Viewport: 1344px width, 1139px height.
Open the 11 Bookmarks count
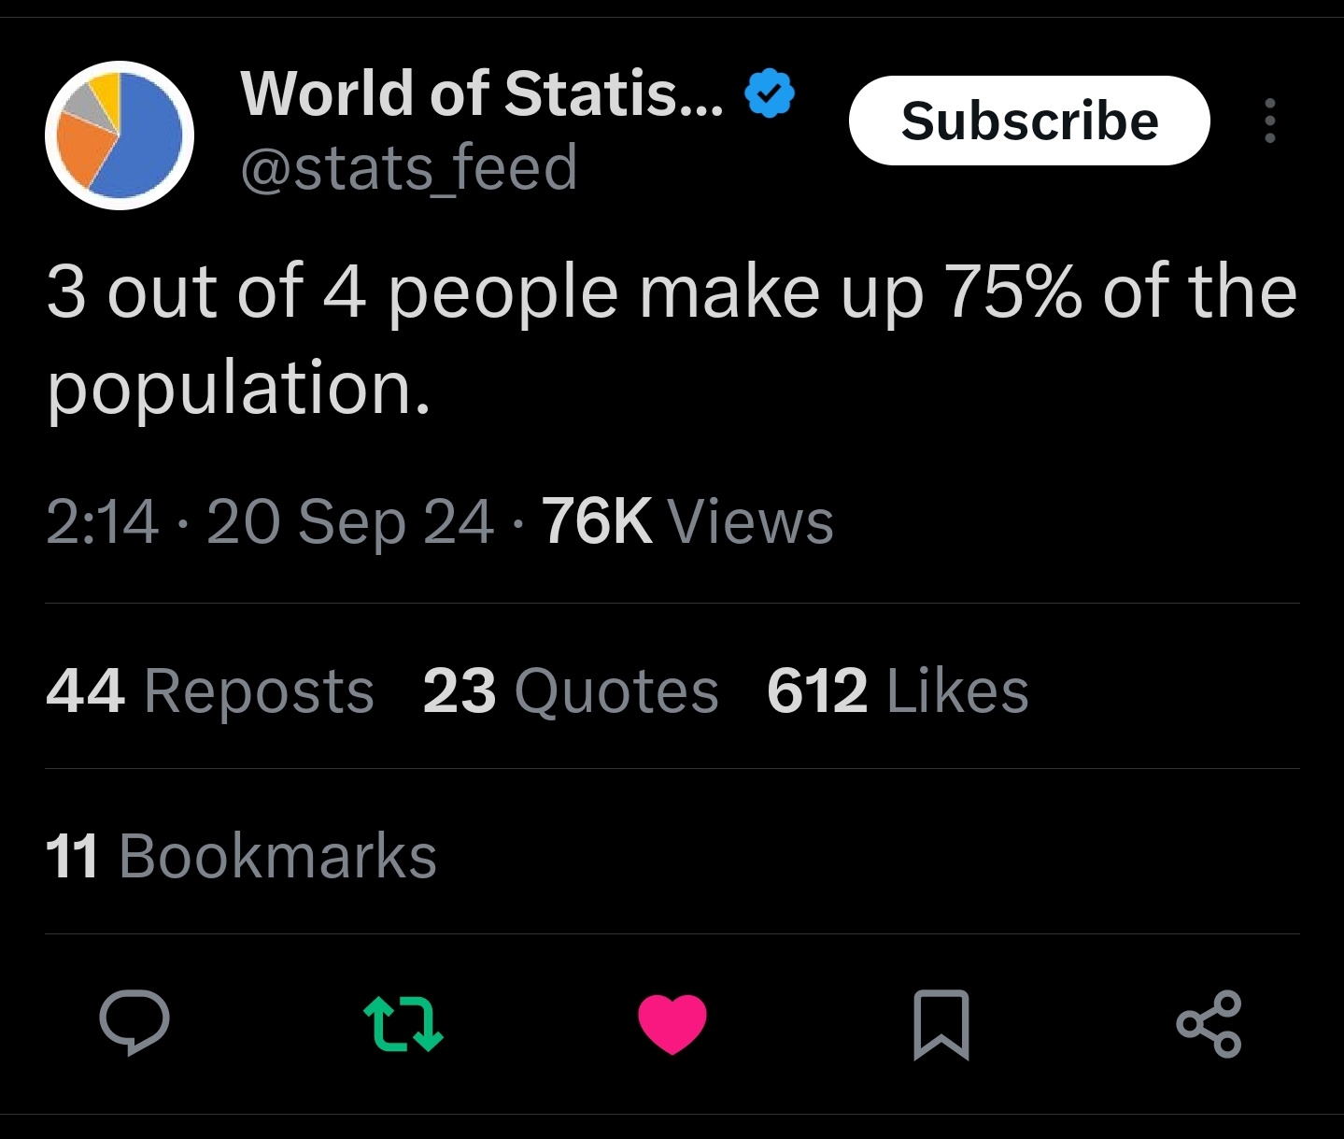point(241,856)
